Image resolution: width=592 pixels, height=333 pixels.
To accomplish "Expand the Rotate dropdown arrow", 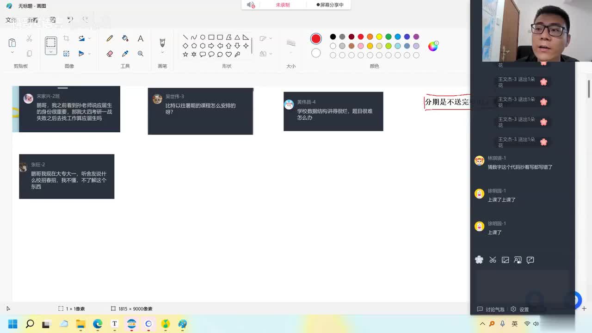I will point(89,38).
